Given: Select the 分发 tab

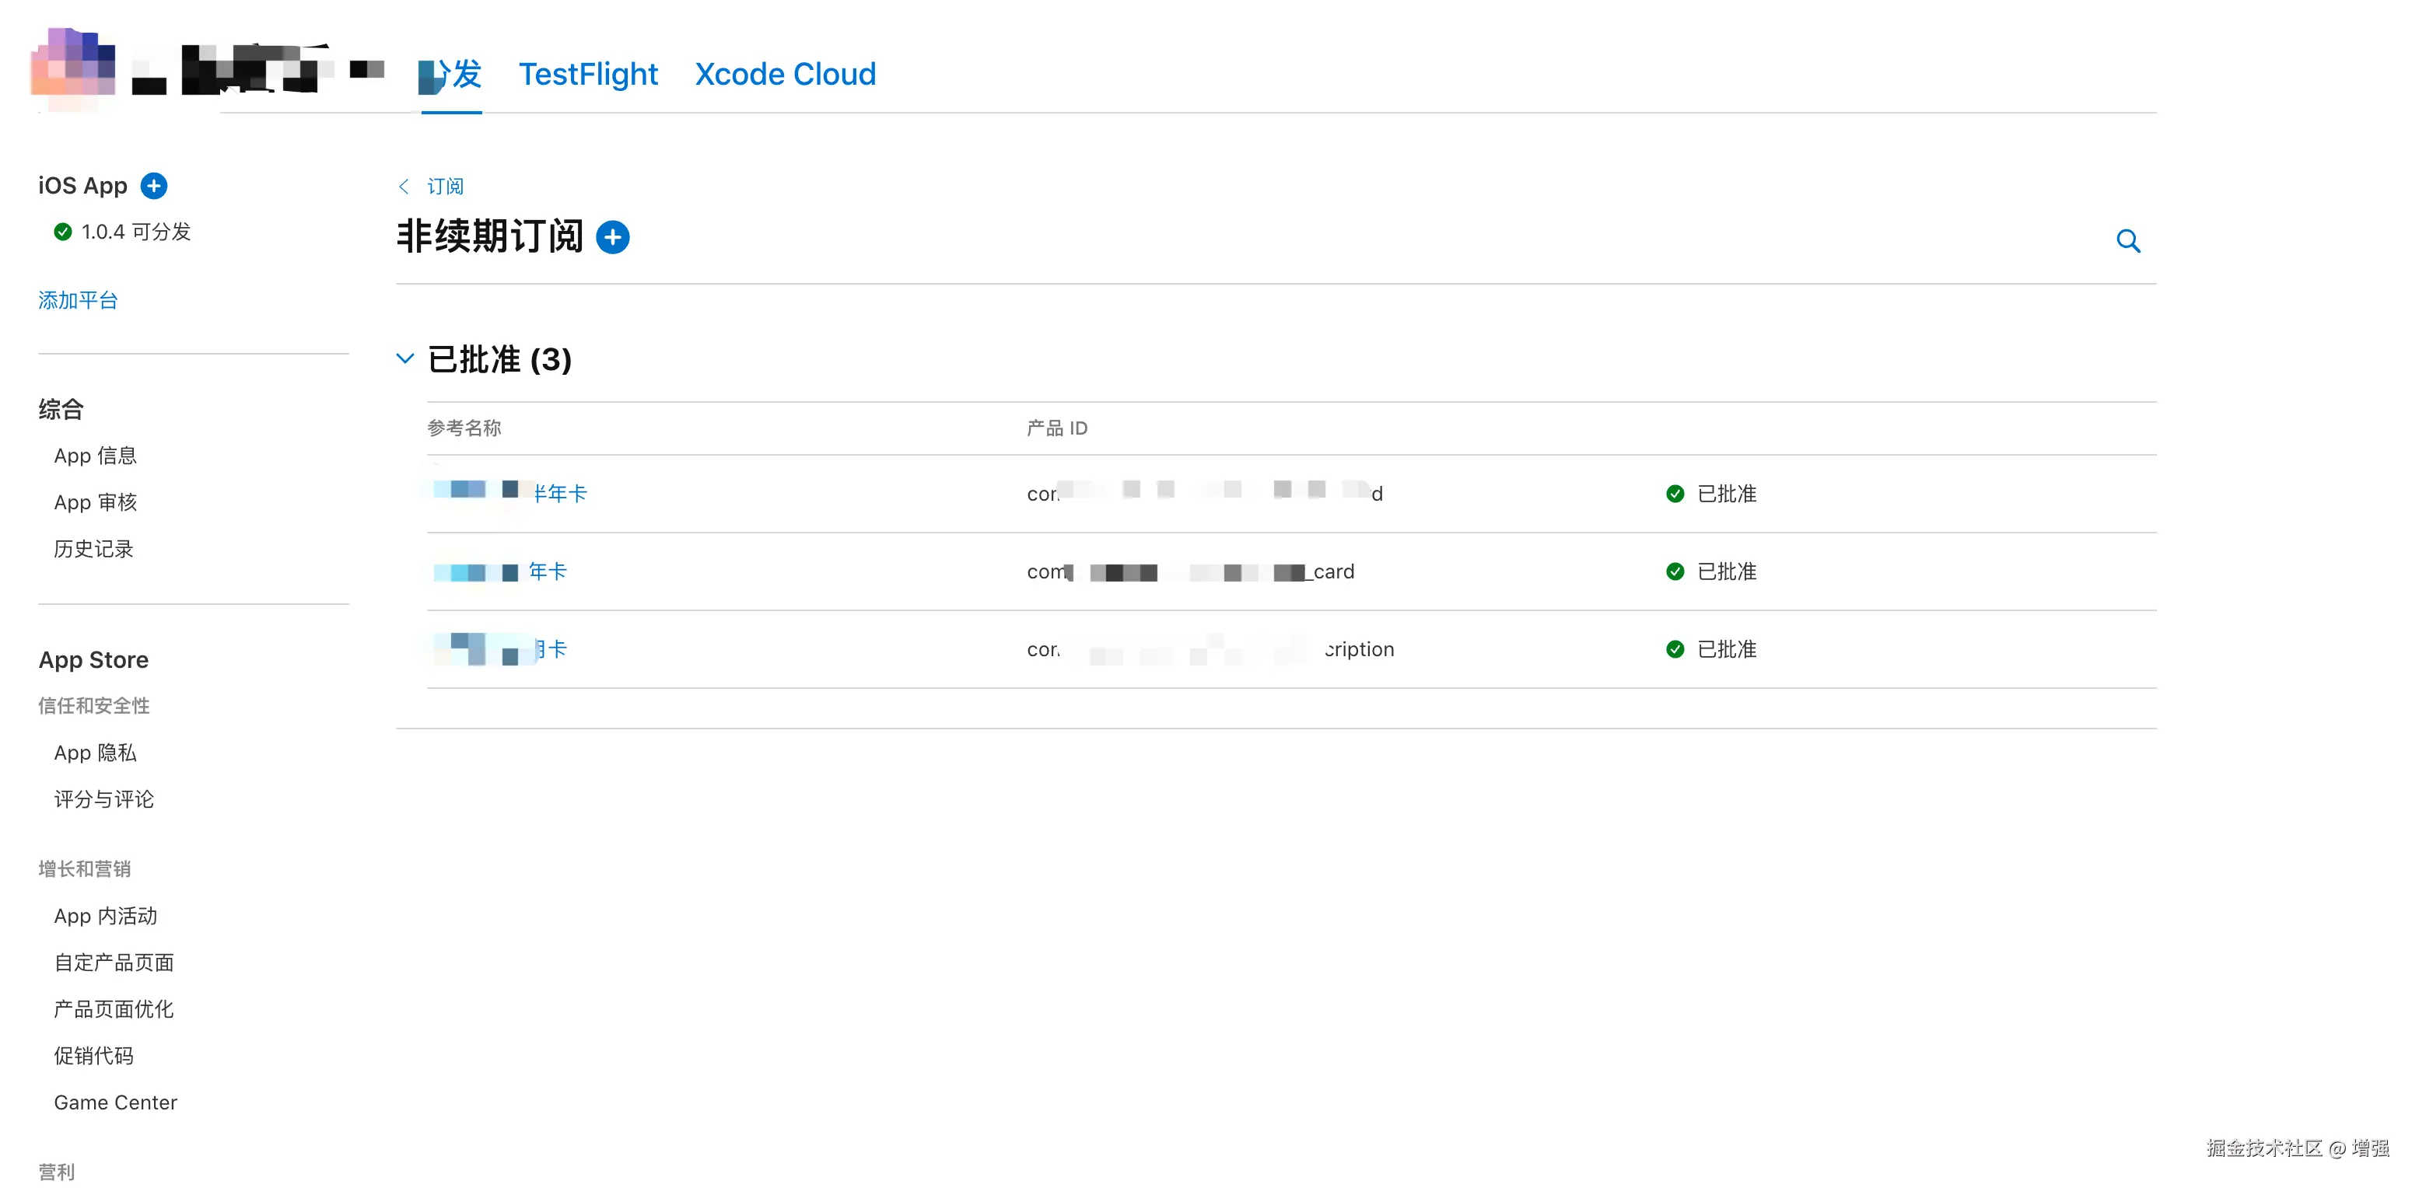Looking at the screenshot, I should click(453, 74).
